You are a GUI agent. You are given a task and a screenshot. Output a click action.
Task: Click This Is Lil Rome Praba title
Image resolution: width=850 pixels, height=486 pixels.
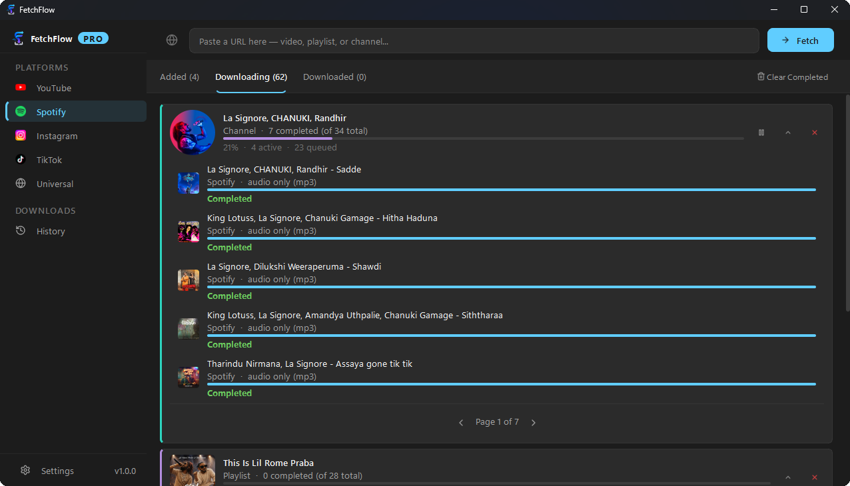[x=268, y=463]
